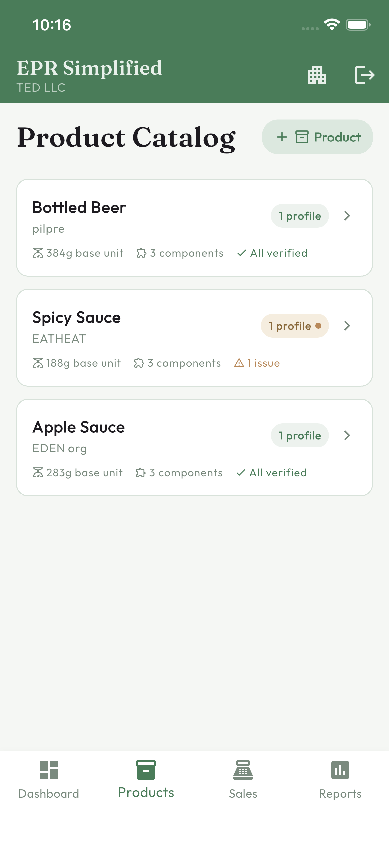Click the warning icon beside 1 issue
Viewport: 389px width, 843px height.
click(x=239, y=363)
